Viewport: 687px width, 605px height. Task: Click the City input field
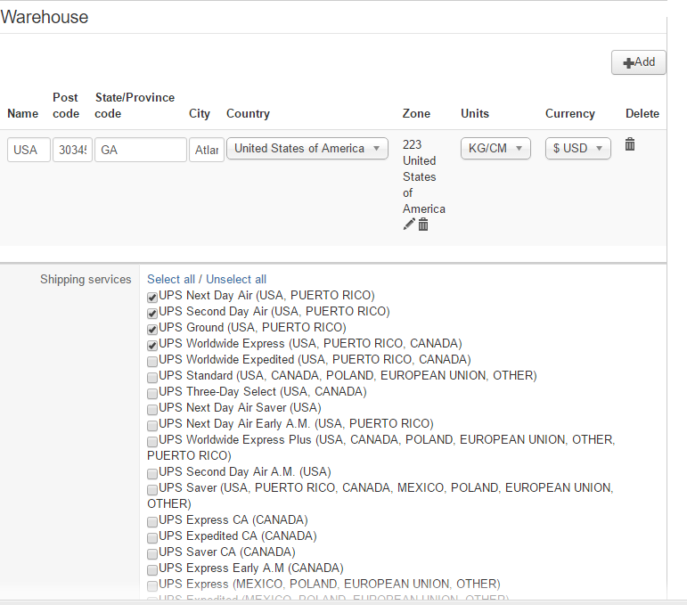click(x=206, y=150)
